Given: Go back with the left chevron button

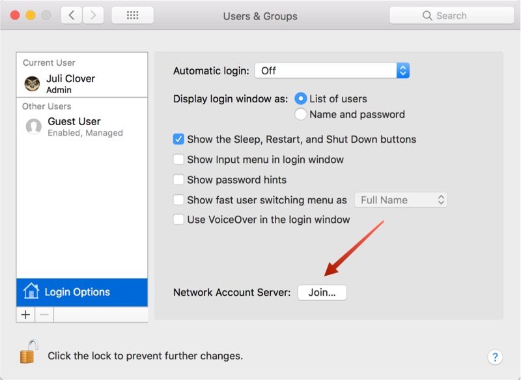Looking at the screenshot, I should click(72, 15).
